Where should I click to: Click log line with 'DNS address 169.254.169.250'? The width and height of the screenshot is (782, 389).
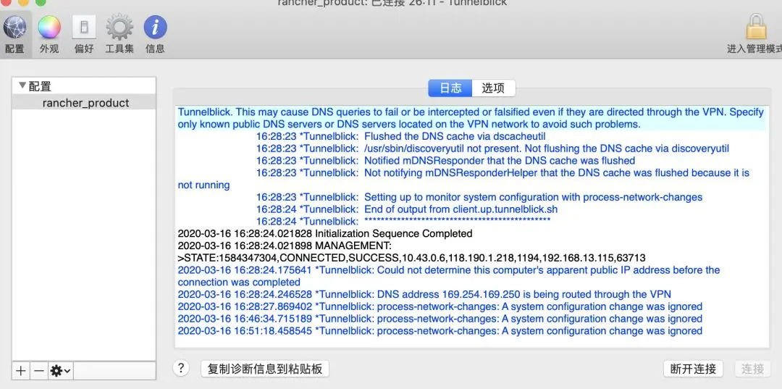coord(424,294)
